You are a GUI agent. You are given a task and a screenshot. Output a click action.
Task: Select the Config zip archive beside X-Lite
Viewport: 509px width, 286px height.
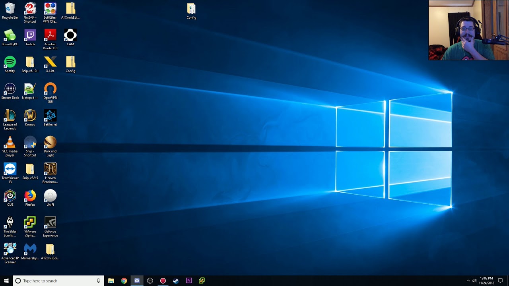[x=70, y=64]
